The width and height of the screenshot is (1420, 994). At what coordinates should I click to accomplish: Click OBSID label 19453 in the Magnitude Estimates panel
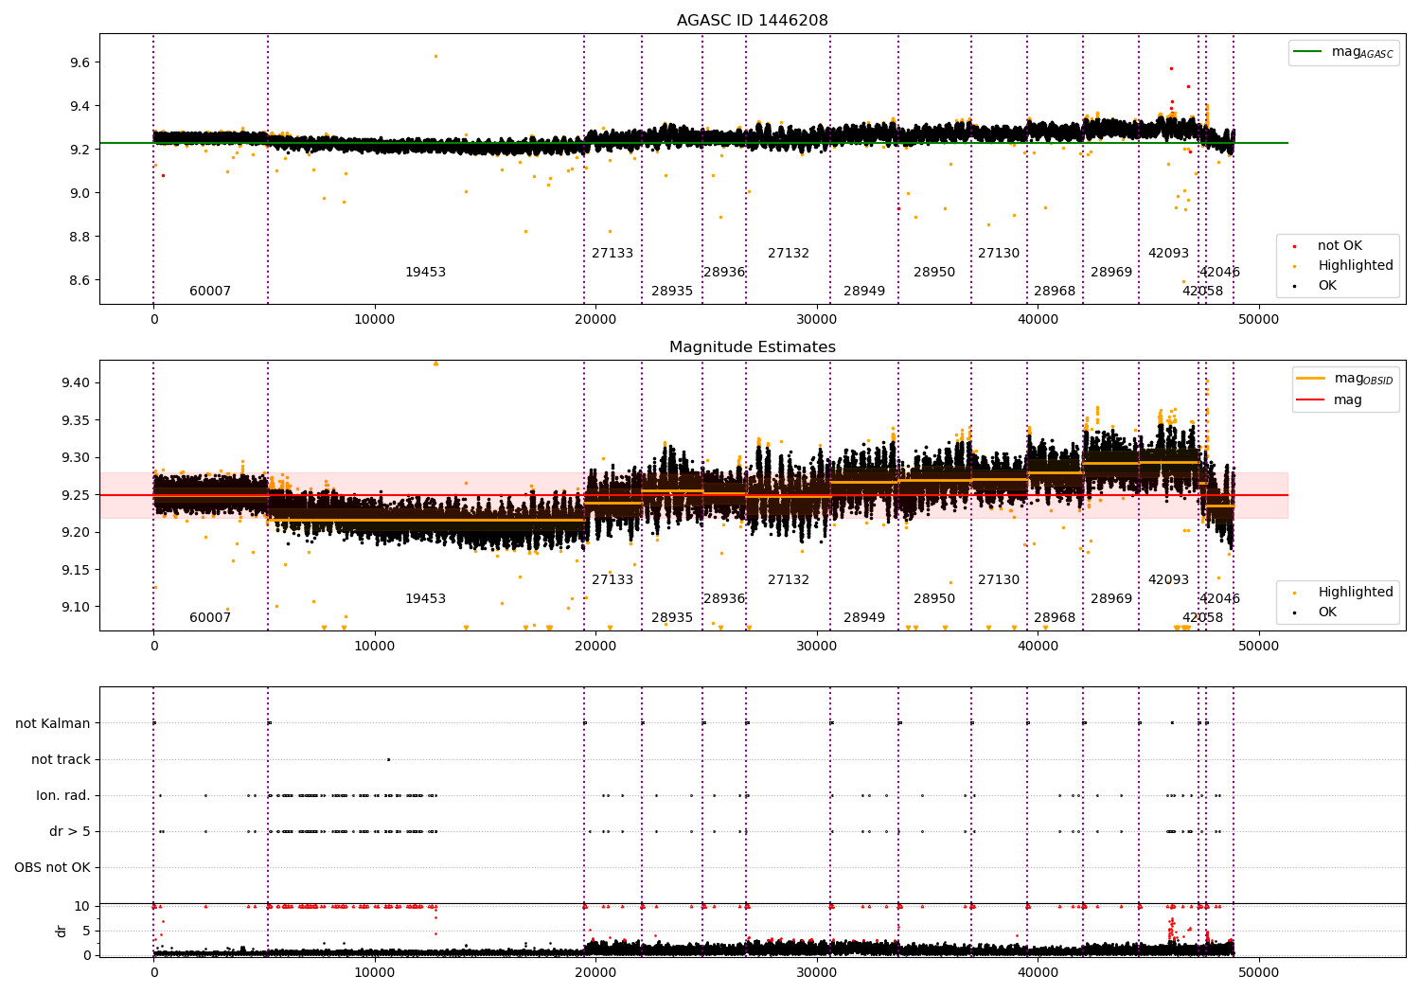tap(425, 599)
